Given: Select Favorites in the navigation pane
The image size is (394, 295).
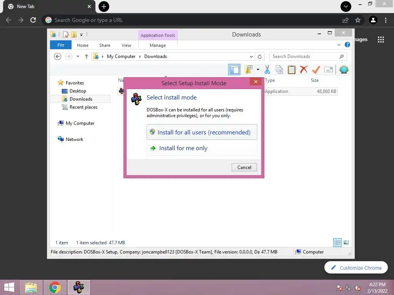Looking at the screenshot, I should pyautogui.click(x=75, y=83).
